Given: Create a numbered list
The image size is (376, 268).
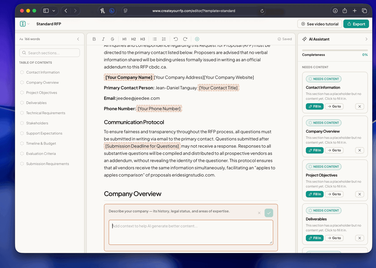Looking at the screenshot, I should [164, 39].
